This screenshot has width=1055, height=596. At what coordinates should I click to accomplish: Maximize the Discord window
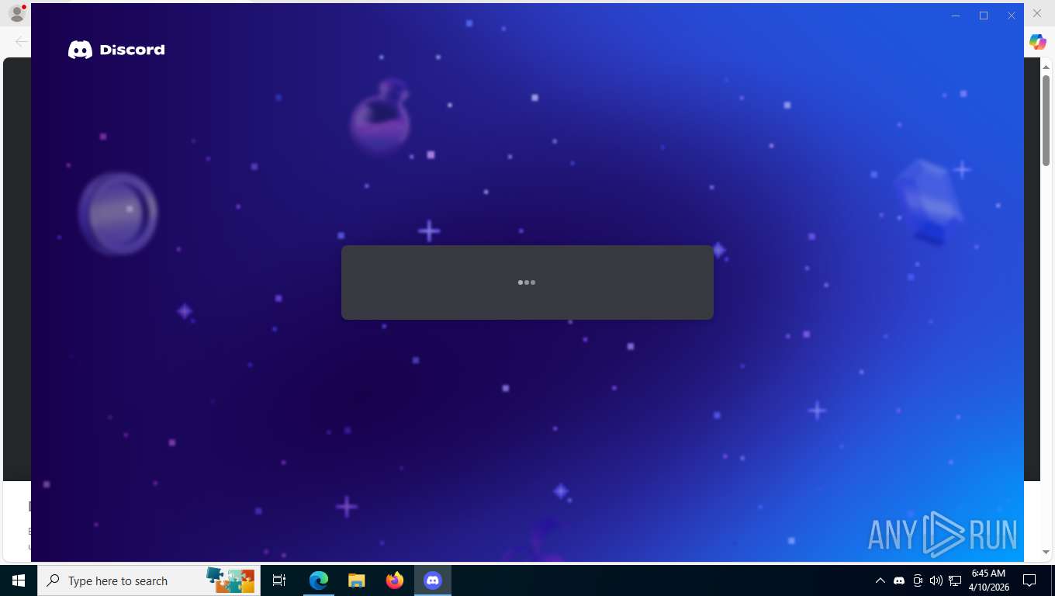click(x=984, y=16)
